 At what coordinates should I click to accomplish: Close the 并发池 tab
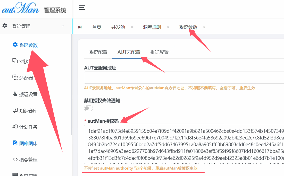click(132, 27)
